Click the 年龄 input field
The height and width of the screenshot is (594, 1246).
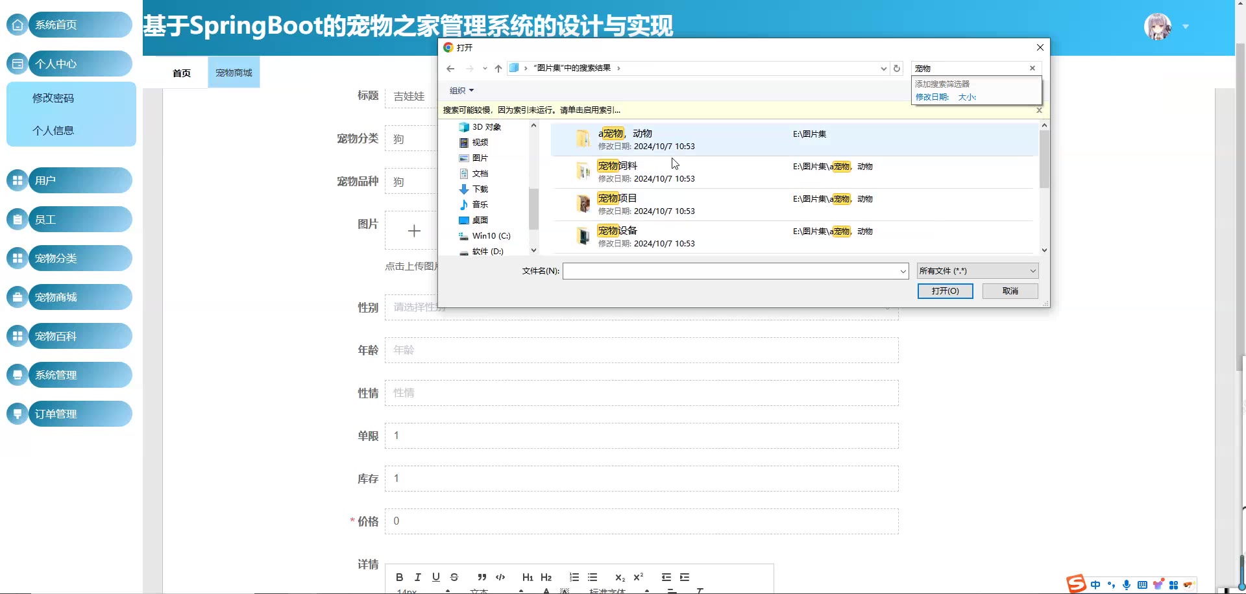641,350
